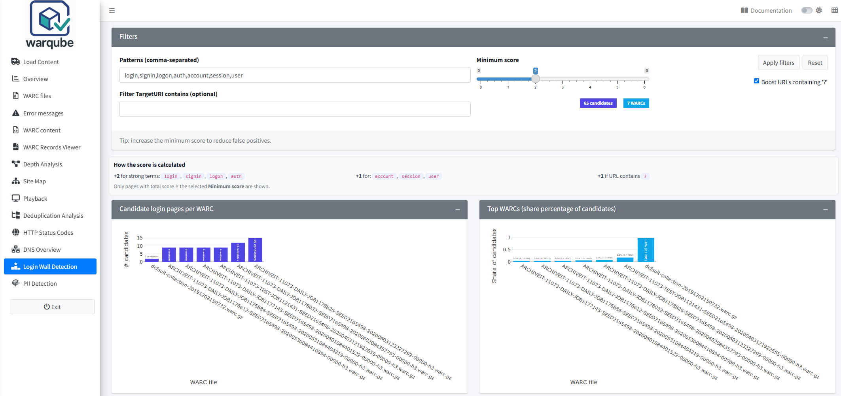Click the Minimum score slider handle
This screenshot has width=841, height=396.
[x=536, y=79]
